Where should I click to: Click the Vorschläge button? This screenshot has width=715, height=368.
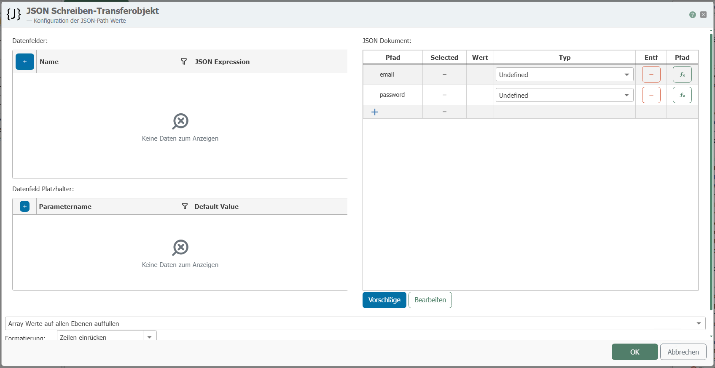click(384, 300)
